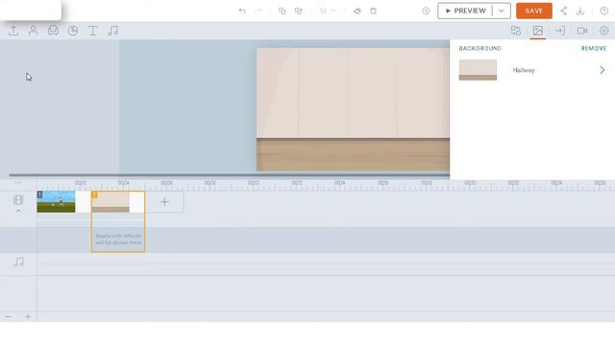Open the Character library icon
Viewport: 615px width, 345px height.
point(34,31)
